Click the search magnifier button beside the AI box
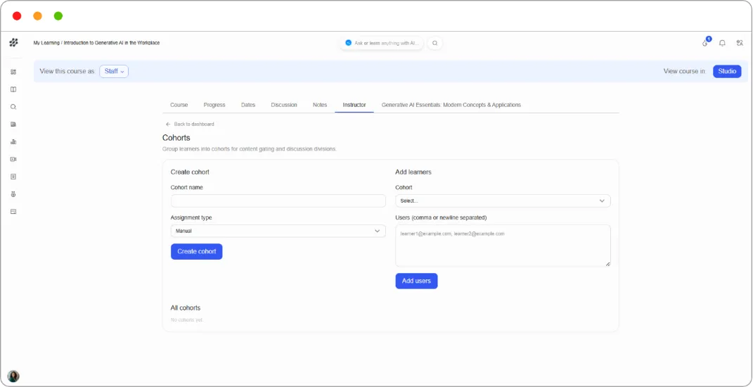The image size is (753, 387). [x=435, y=43]
